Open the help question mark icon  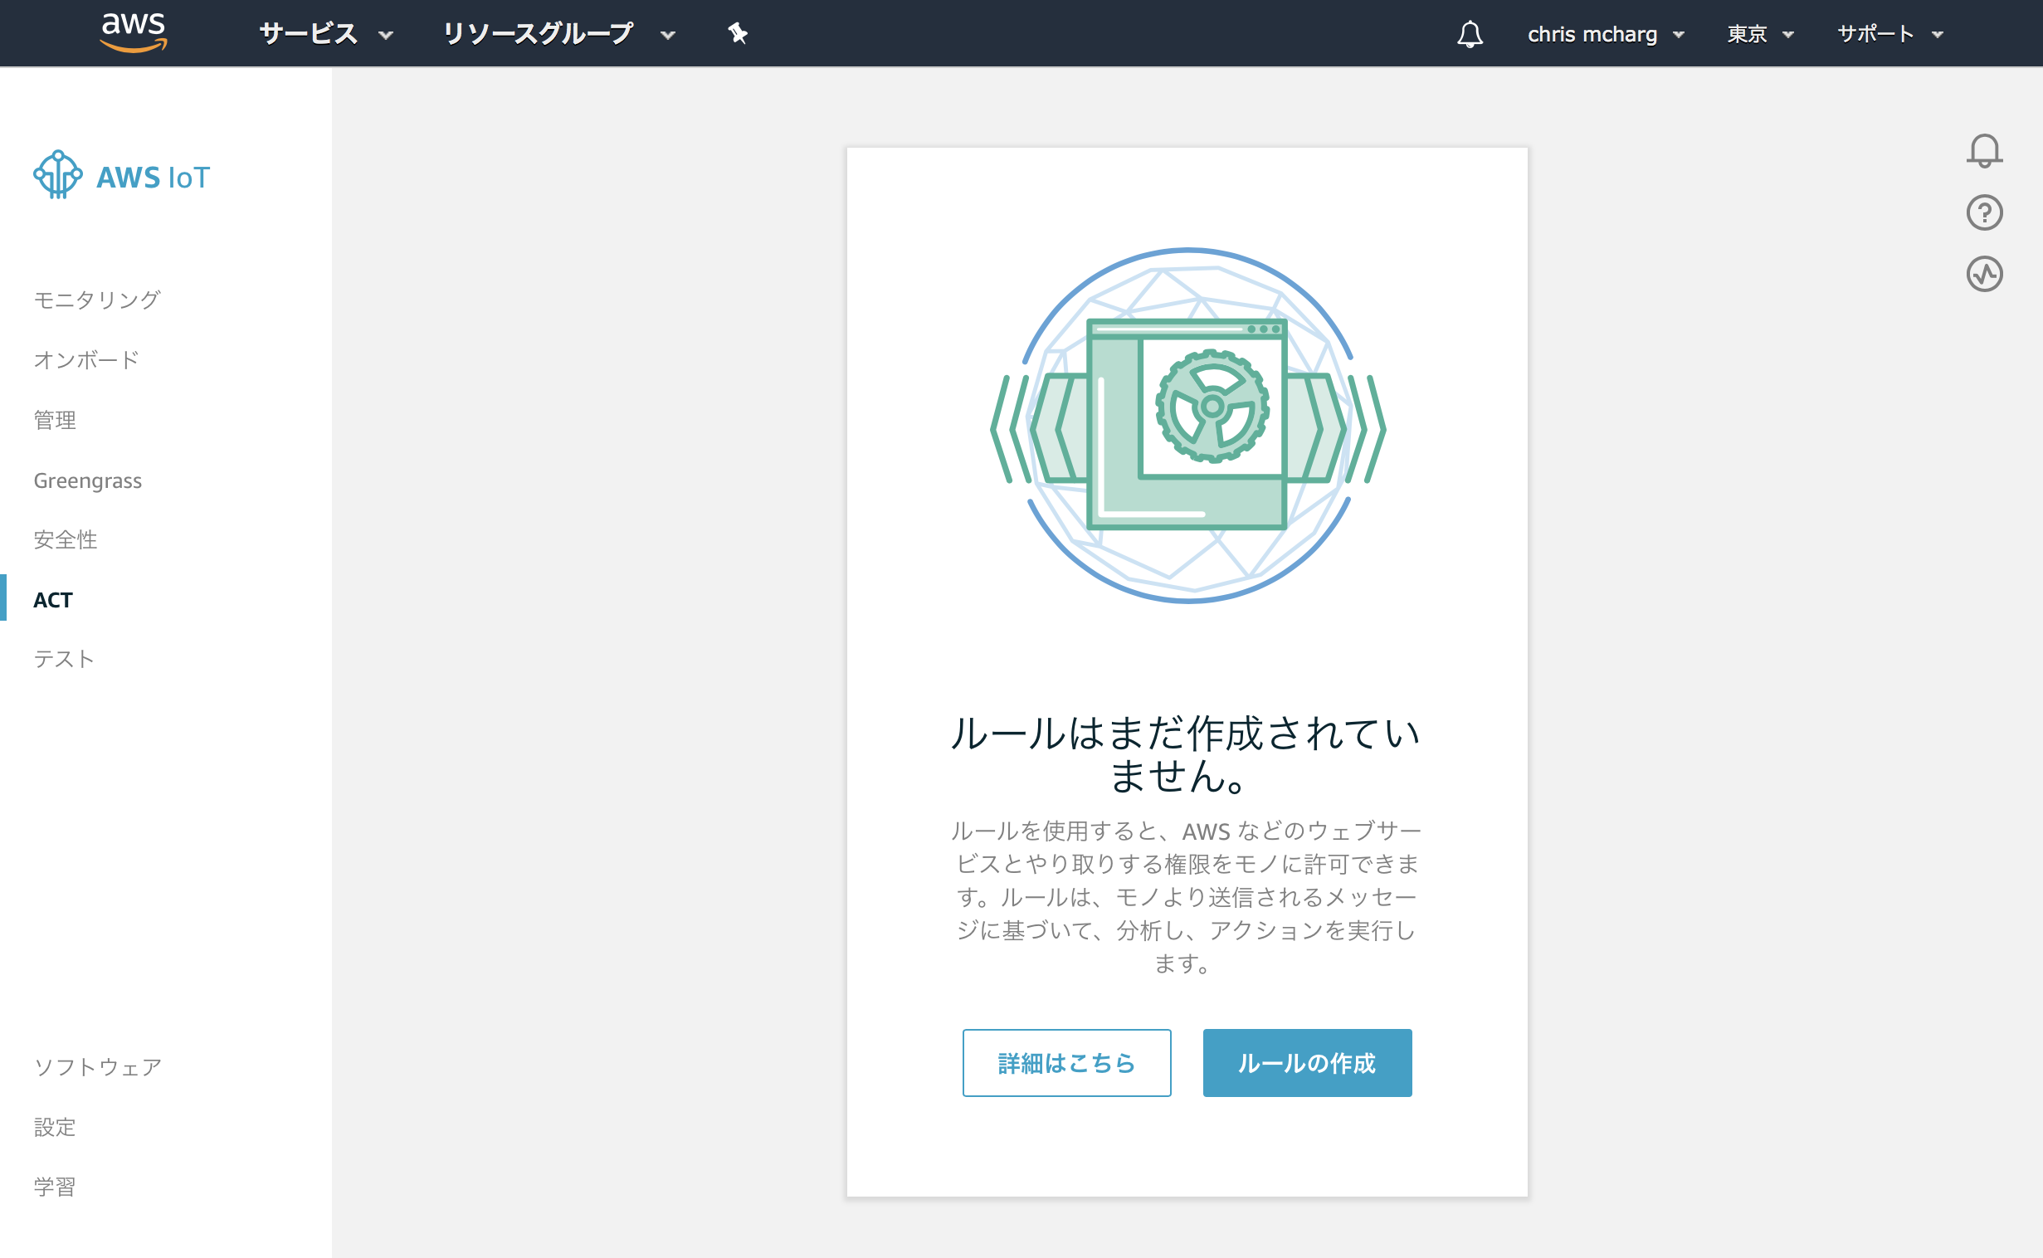click(x=1984, y=213)
